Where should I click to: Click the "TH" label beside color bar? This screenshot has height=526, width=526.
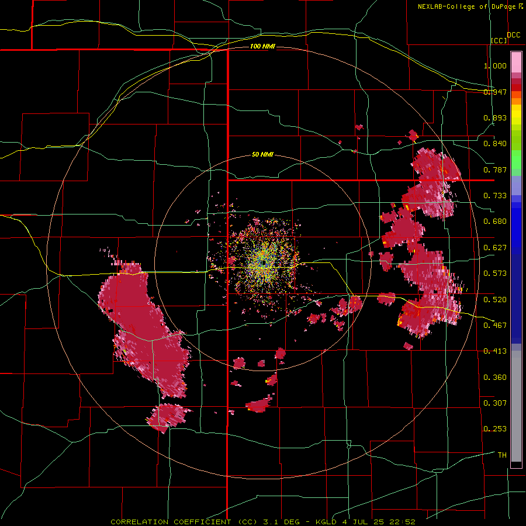coord(502,455)
